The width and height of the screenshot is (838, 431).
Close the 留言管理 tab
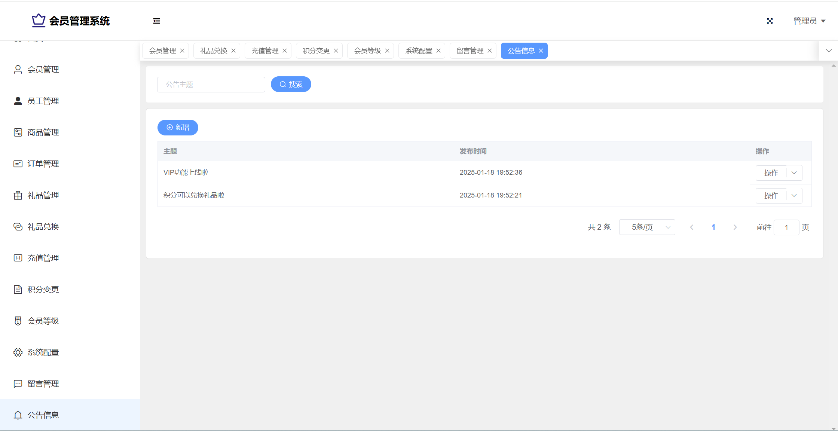[x=490, y=51]
